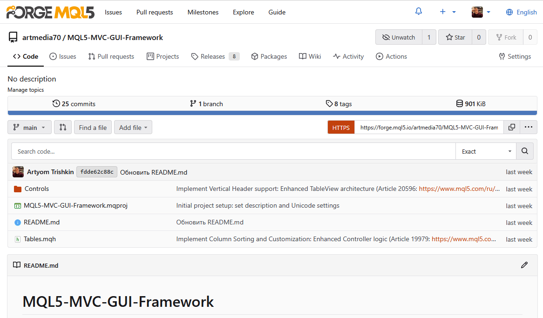Click the Forge MQL5 logo
Screen dimensions: 543x318
point(50,12)
